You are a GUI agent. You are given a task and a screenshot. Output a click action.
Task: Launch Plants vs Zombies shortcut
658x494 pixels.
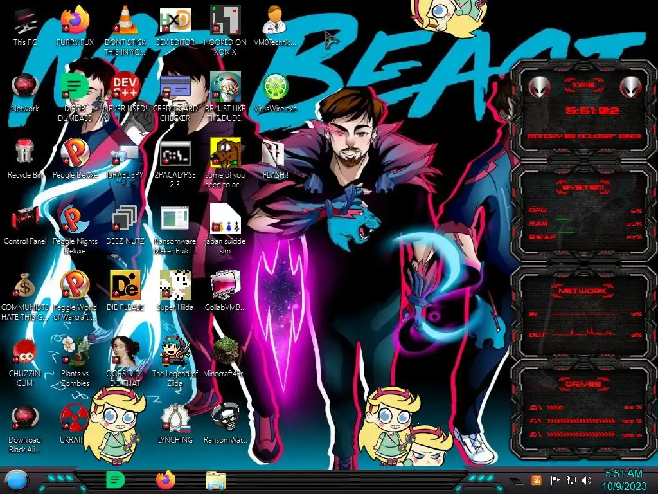75,352
